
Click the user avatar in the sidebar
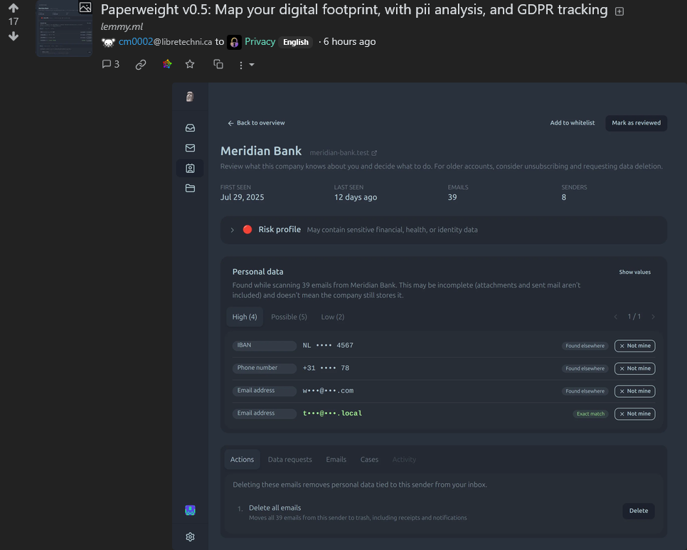[190, 510]
